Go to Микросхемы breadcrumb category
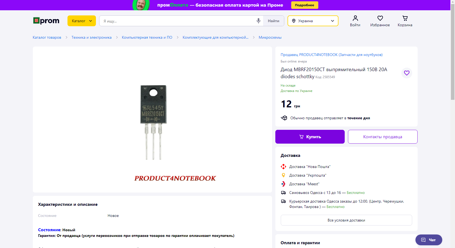455x248 pixels. [270, 37]
